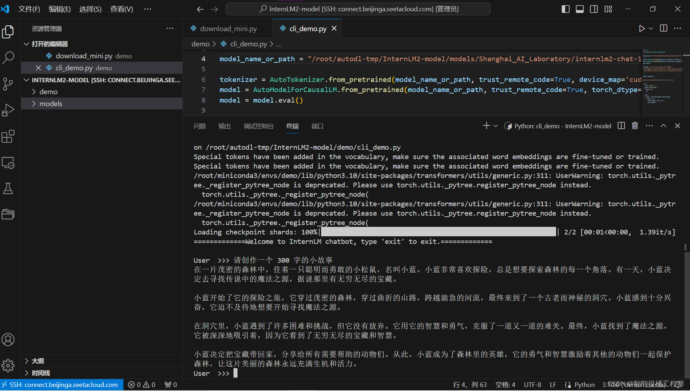Toggle secondary side bar visibility
This screenshot has height=391, width=690.
point(594,9)
